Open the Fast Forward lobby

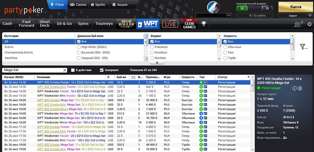26,24
